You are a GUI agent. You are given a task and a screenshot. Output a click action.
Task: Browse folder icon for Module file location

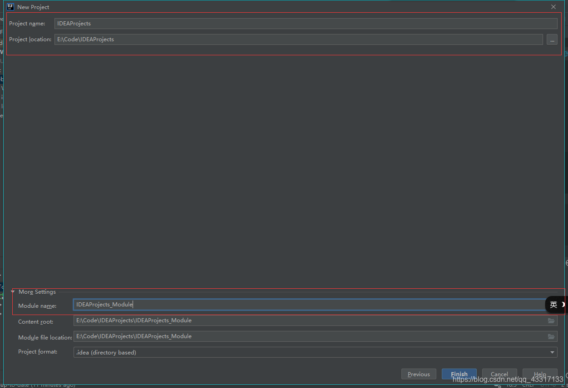pos(551,336)
